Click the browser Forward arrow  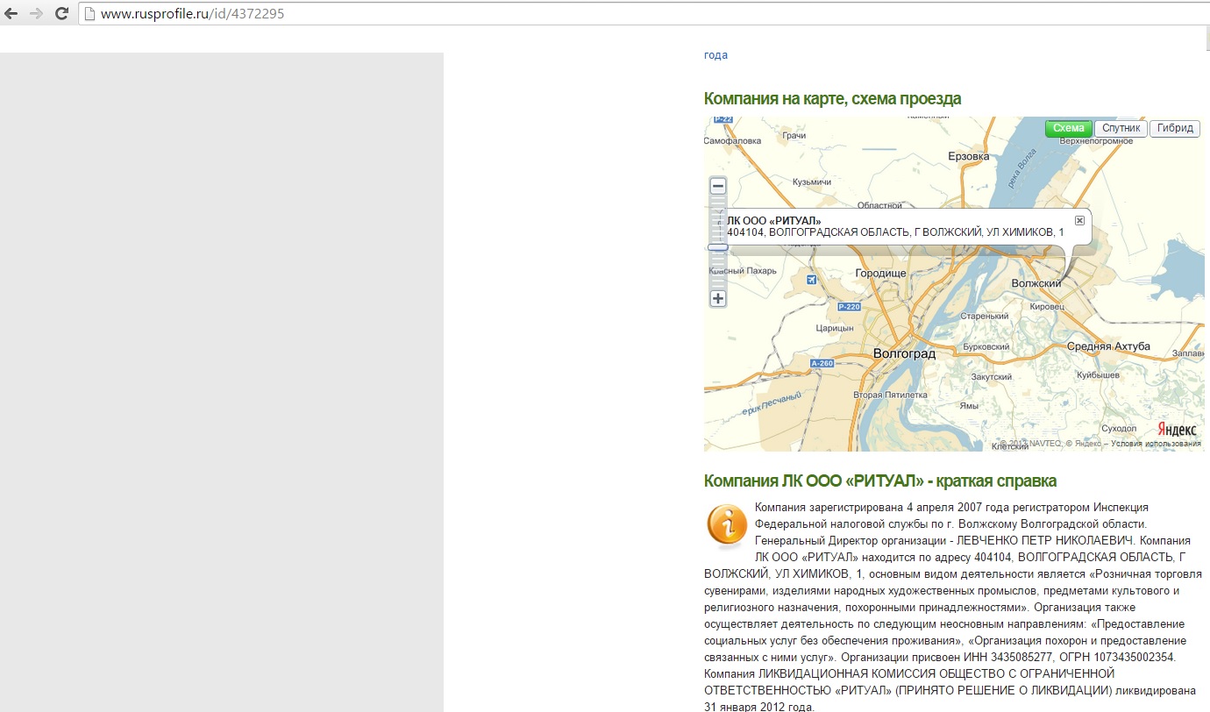36,13
